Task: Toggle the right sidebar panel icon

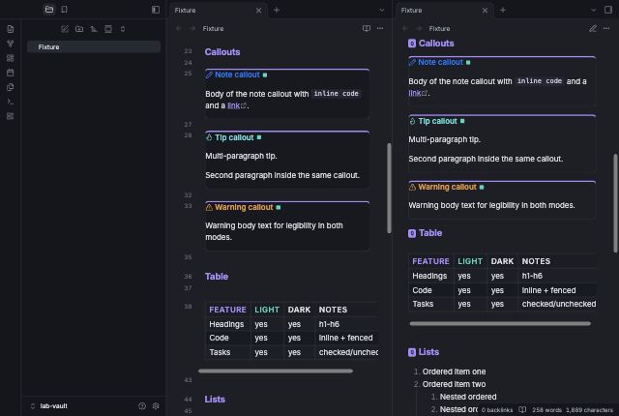Action: tap(608, 10)
